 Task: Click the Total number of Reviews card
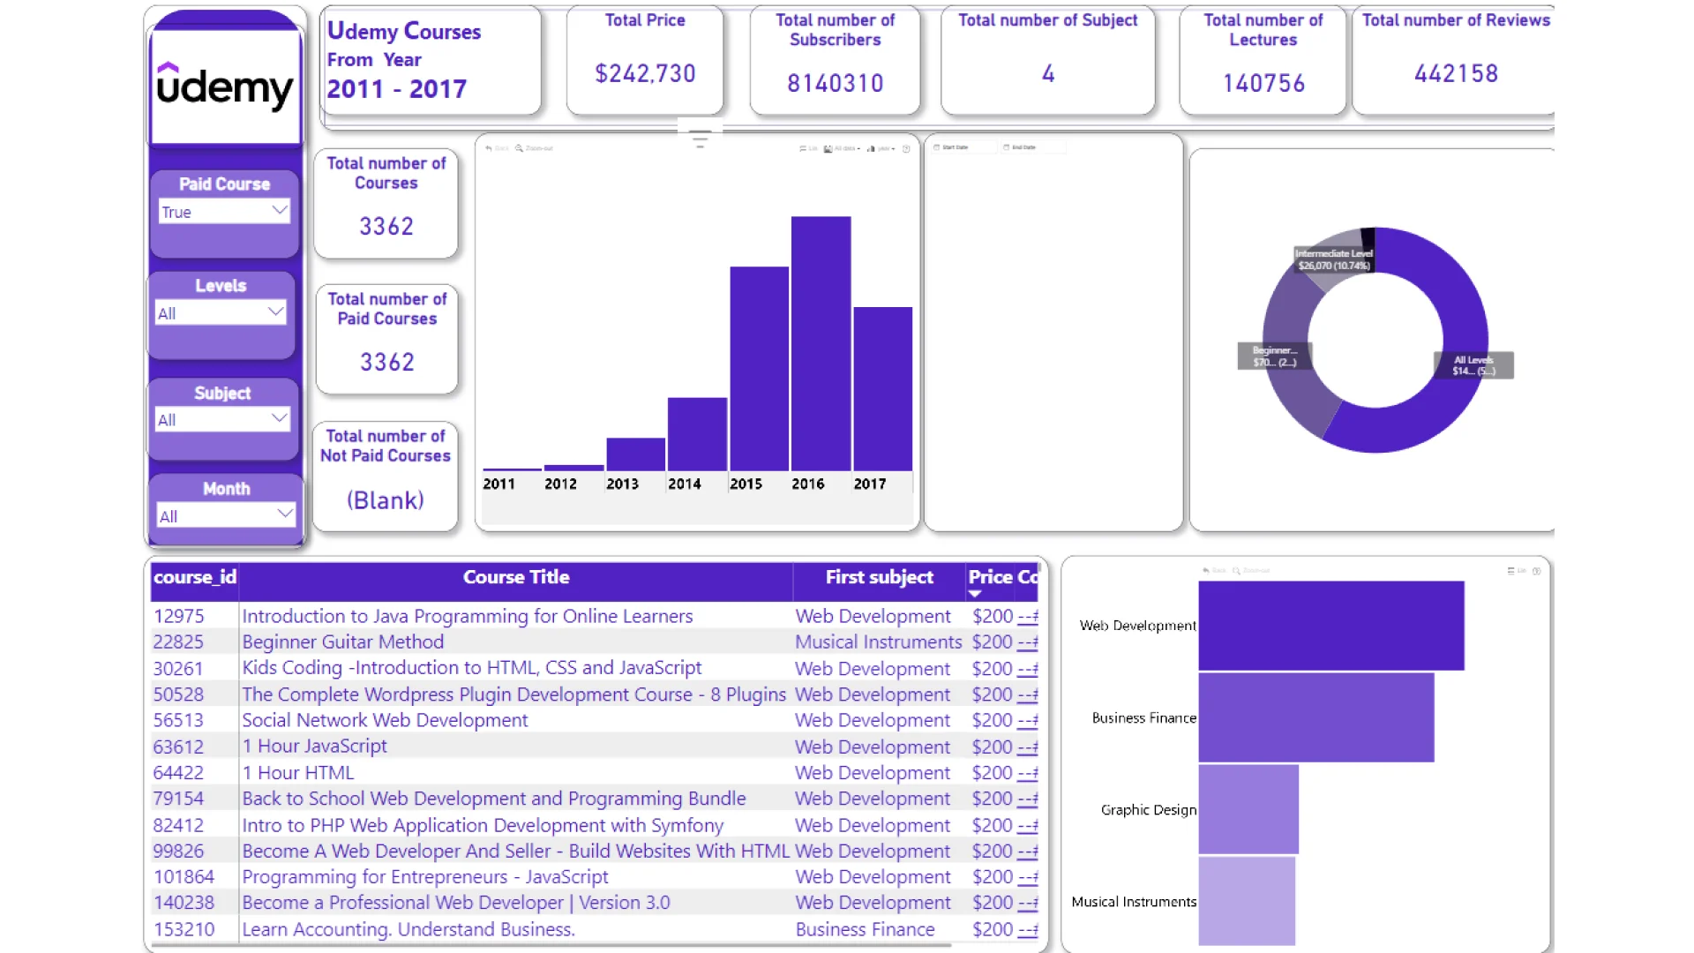[1454, 60]
